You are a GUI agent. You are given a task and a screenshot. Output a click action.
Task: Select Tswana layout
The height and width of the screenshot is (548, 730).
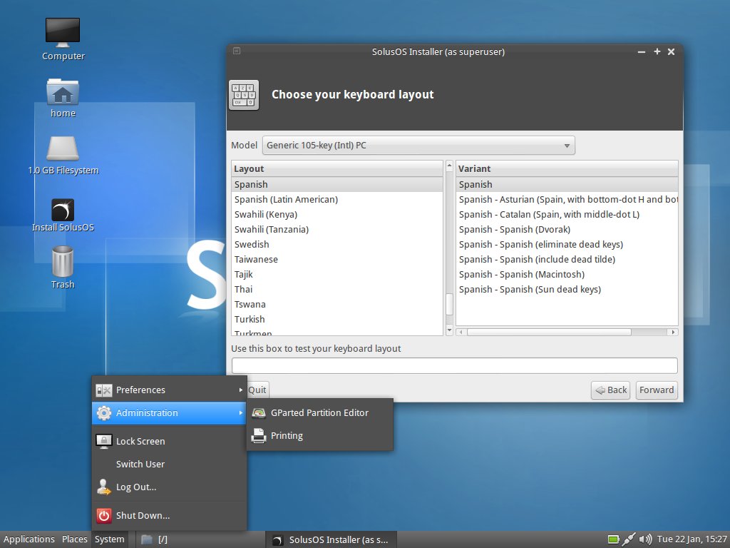click(x=337, y=304)
